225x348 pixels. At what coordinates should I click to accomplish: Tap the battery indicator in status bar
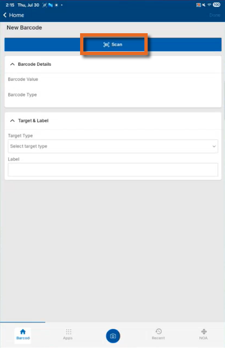(x=217, y=5)
